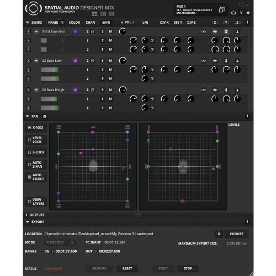Image resolution: width=276 pixels, height=276 pixels.
Task: Collapse the 02 Bass Low group
Action: click(x=36, y=61)
